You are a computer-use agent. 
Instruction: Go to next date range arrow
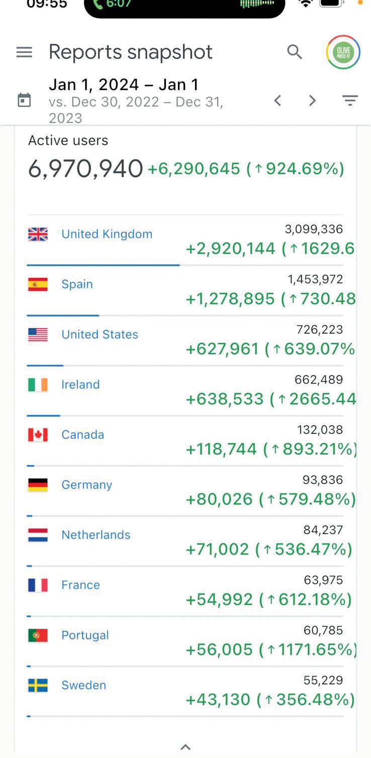tap(312, 101)
